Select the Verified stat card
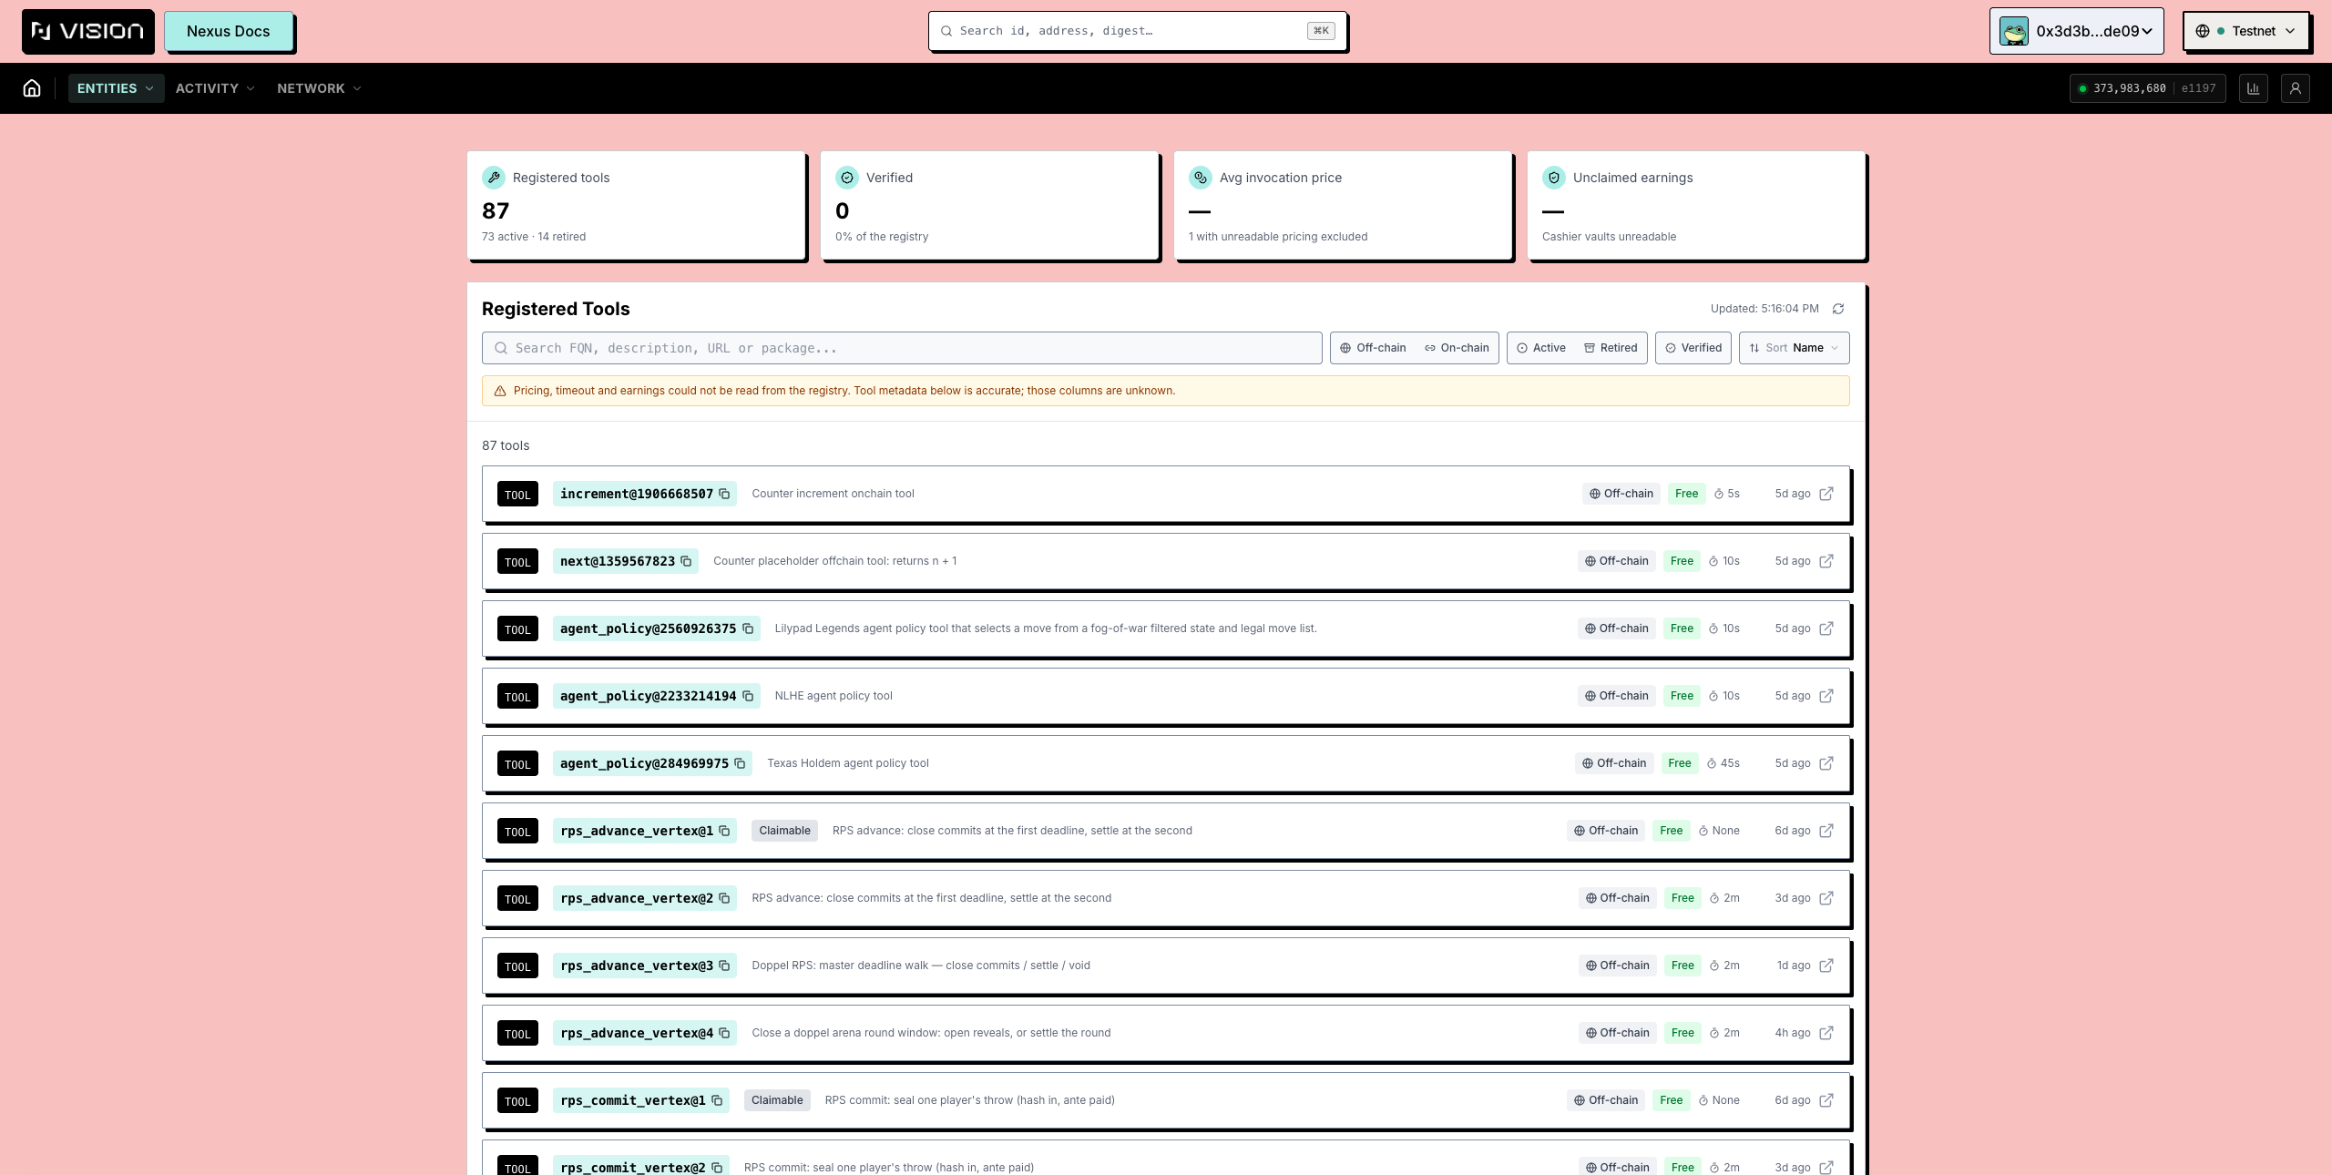2332x1175 pixels. (989, 206)
